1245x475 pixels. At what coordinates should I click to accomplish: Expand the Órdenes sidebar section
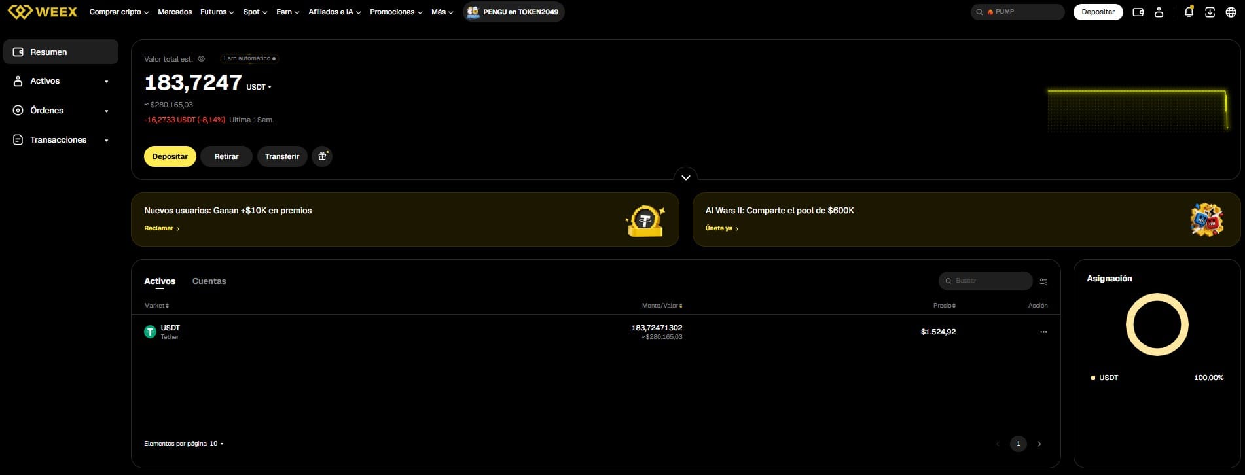pyautogui.click(x=61, y=111)
